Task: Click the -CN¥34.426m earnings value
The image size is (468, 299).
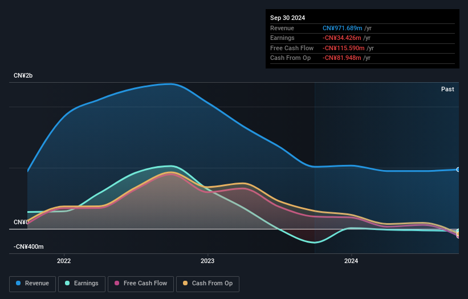Action: [x=342, y=38]
